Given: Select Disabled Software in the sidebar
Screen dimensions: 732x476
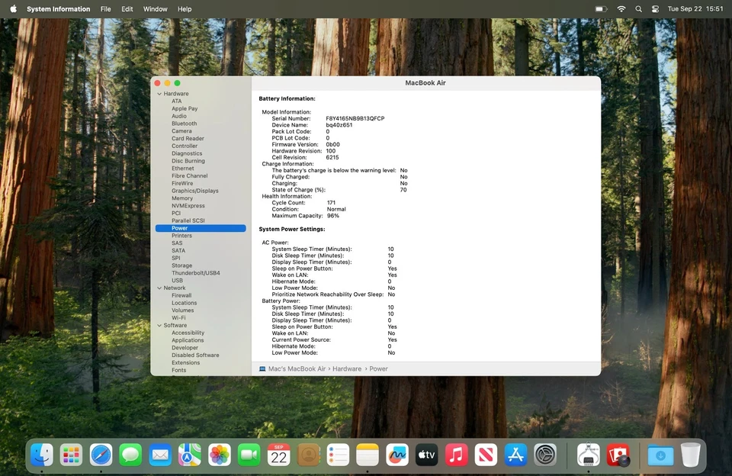Looking at the screenshot, I should tap(195, 355).
